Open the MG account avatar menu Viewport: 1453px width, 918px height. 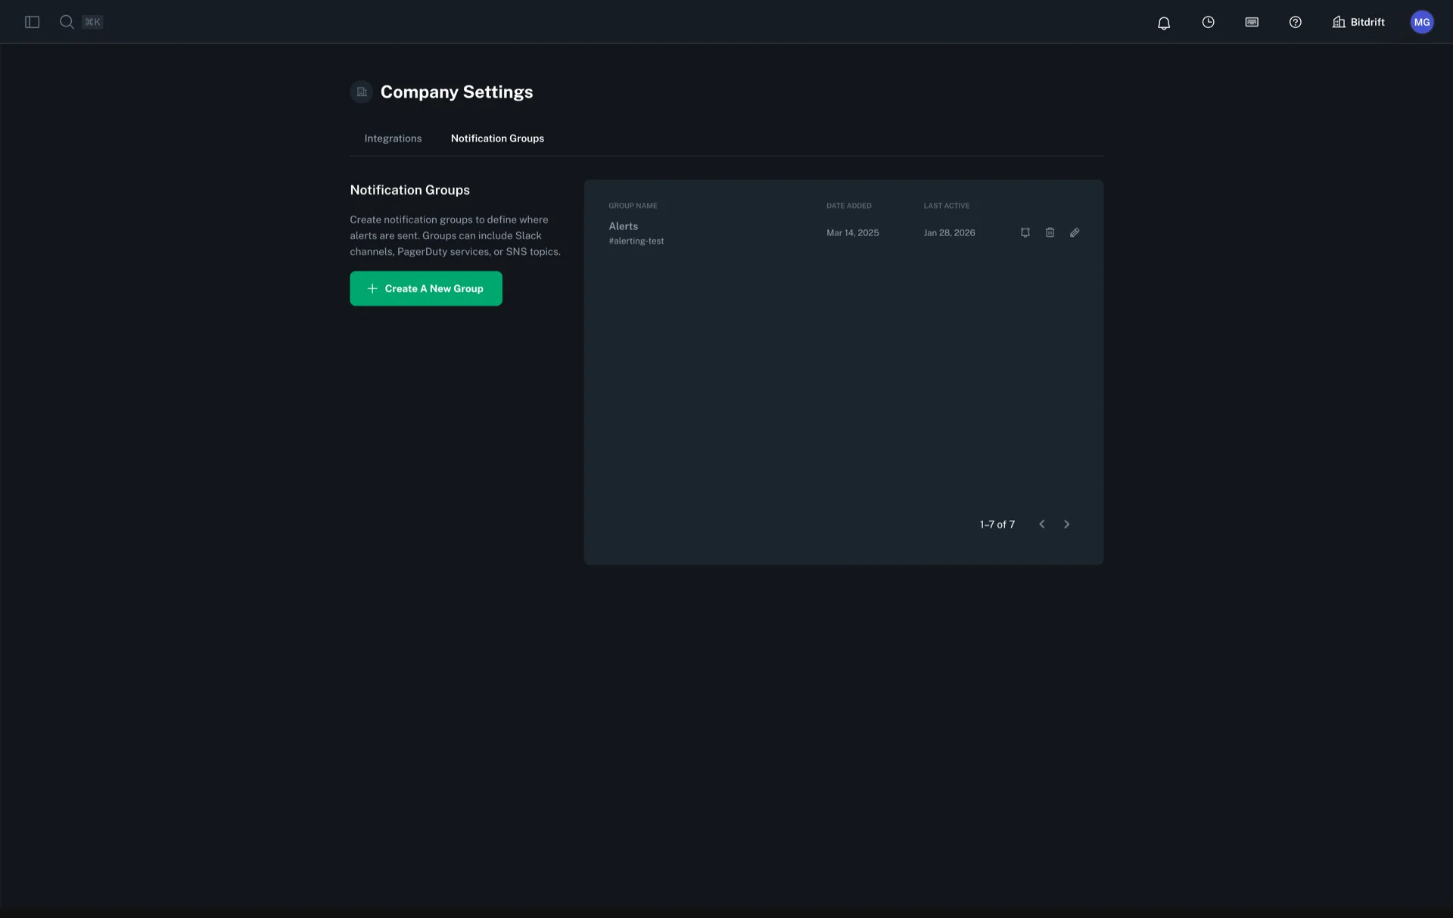1423,22
